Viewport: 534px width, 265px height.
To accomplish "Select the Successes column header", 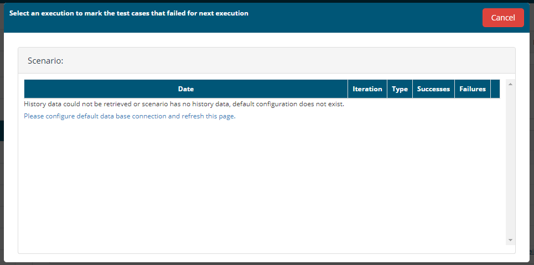I will click(x=433, y=89).
